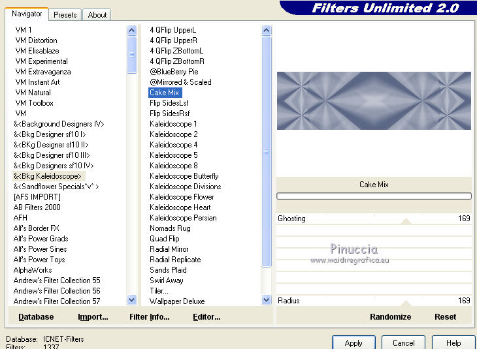This screenshot has height=349, width=477.
Task: Click the category list scrollbar thumb
Action: coord(132,55)
